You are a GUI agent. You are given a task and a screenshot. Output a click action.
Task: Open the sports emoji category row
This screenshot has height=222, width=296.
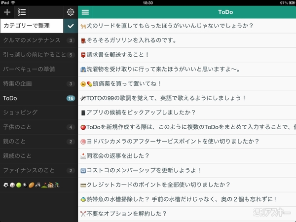[39, 185]
